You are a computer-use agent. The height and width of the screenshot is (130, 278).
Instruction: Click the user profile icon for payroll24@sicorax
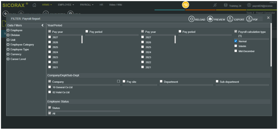pos(249,5)
